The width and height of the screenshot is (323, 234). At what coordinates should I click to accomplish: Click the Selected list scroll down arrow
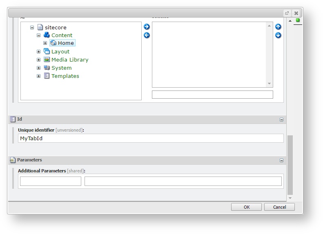point(269,83)
